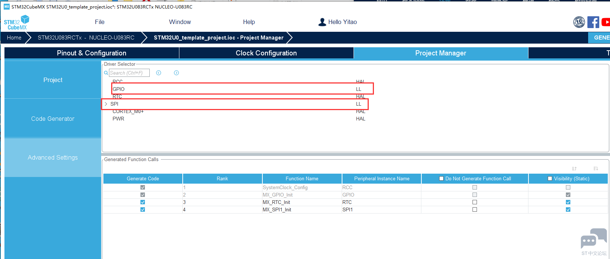This screenshot has width=610, height=259.
Task: Click the Generate Code column header
Action: click(143, 178)
